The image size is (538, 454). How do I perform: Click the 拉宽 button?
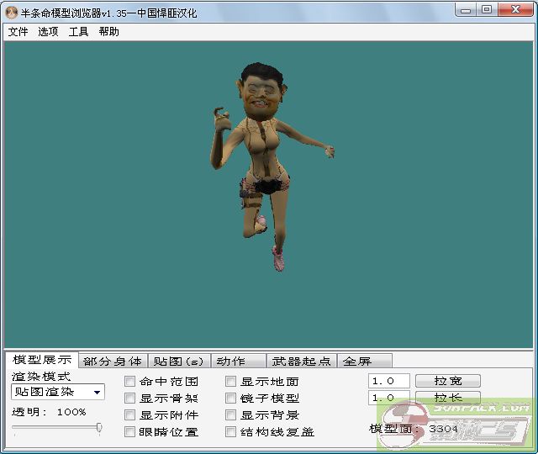click(x=449, y=381)
